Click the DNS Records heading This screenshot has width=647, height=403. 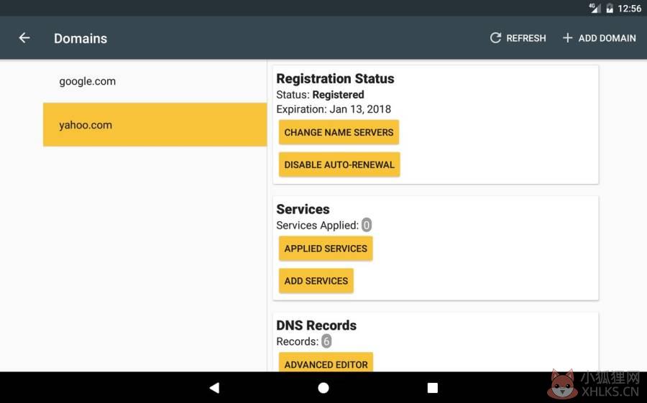[x=316, y=325]
